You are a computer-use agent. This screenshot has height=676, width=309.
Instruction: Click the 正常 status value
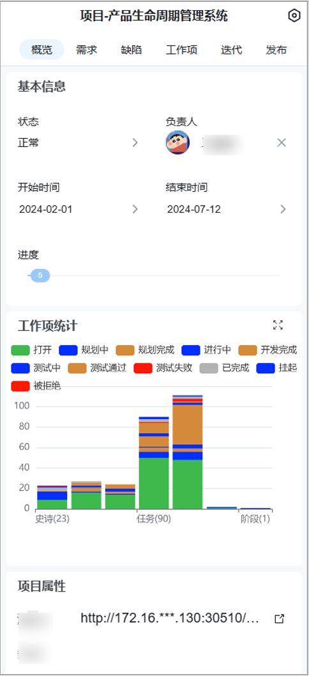[x=28, y=142]
